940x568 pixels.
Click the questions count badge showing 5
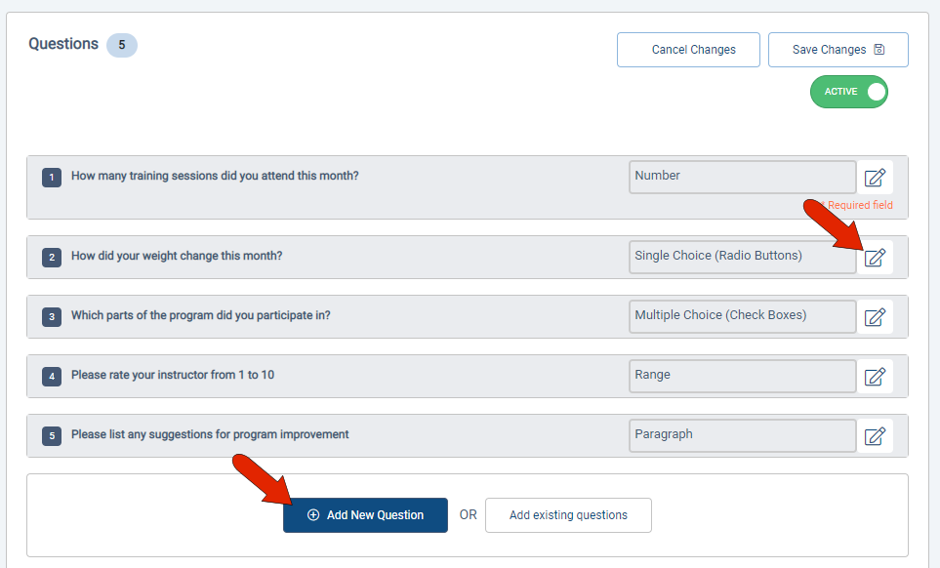coord(122,45)
